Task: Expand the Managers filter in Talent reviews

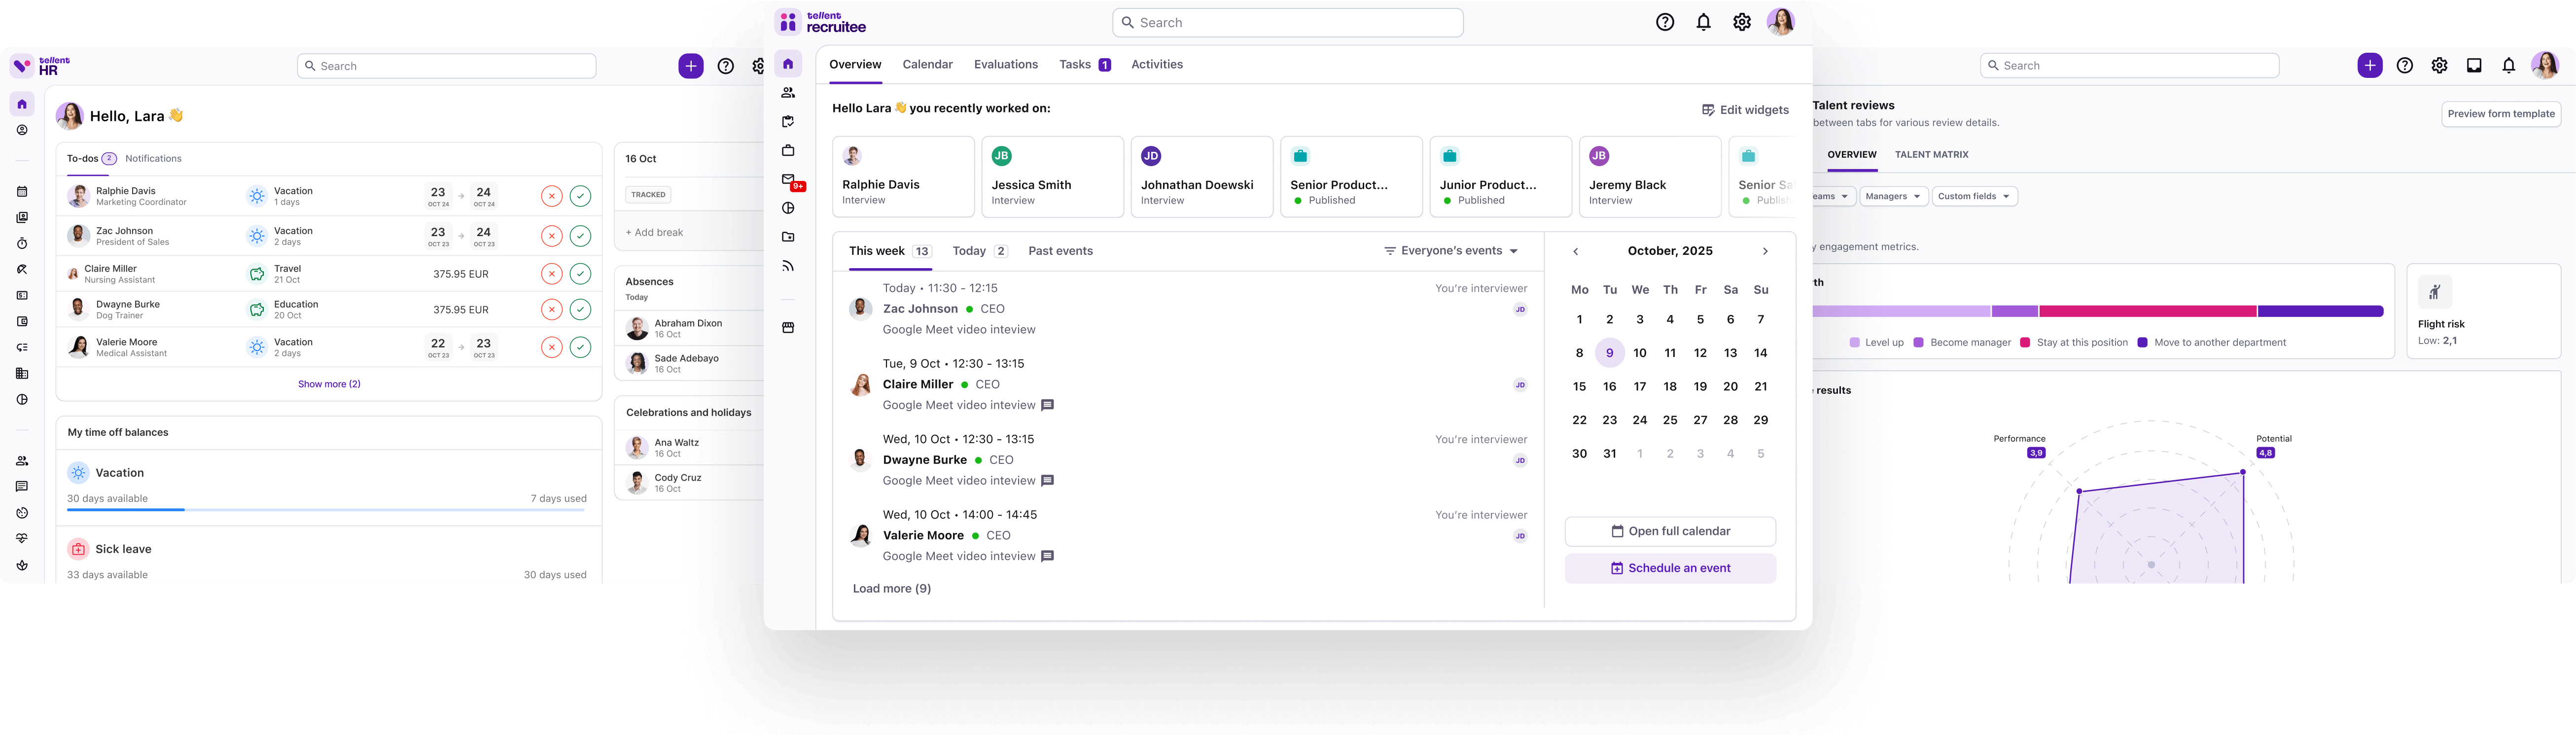Action: point(1892,196)
